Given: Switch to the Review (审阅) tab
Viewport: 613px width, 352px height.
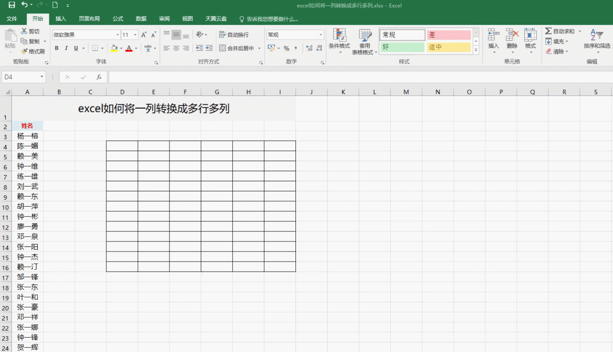Looking at the screenshot, I should pos(164,19).
